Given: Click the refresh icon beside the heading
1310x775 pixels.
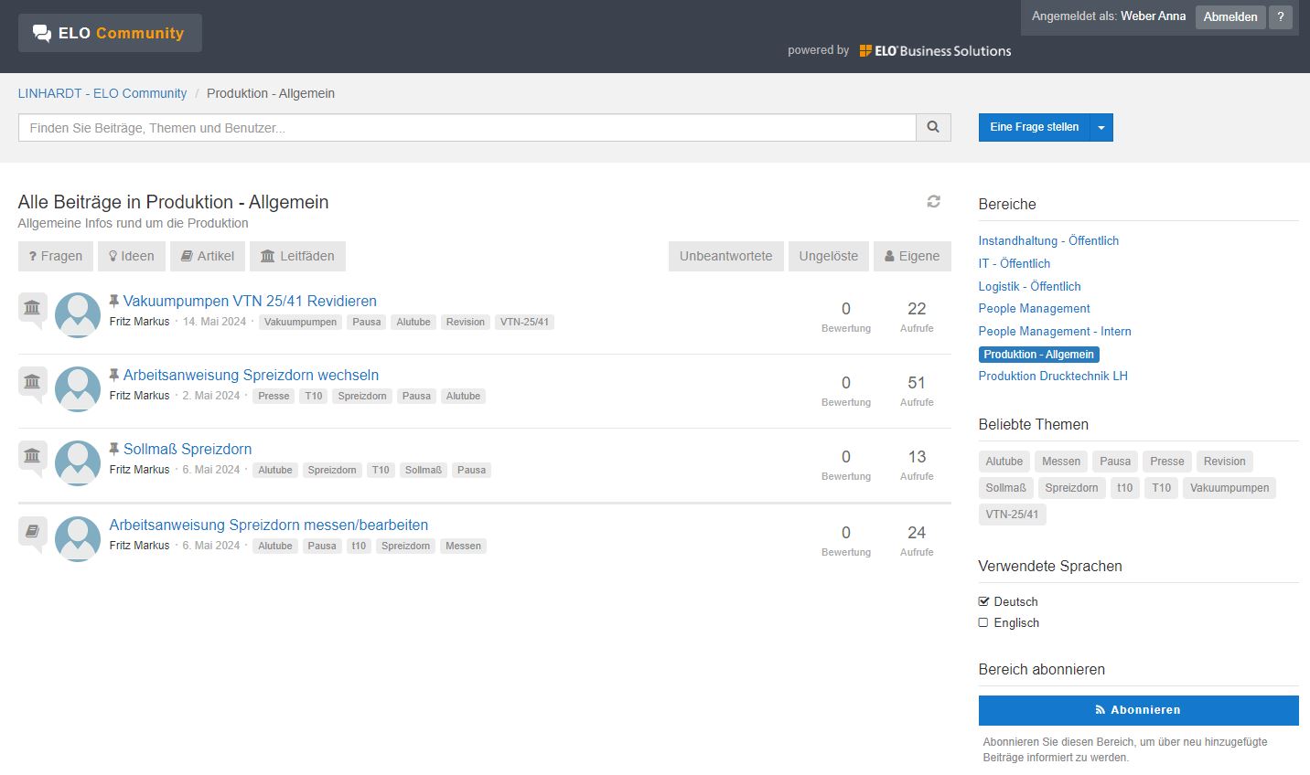Looking at the screenshot, I should (x=933, y=201).
